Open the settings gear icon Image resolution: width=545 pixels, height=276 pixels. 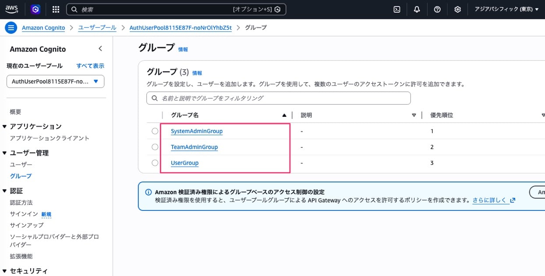coord(457,9)
